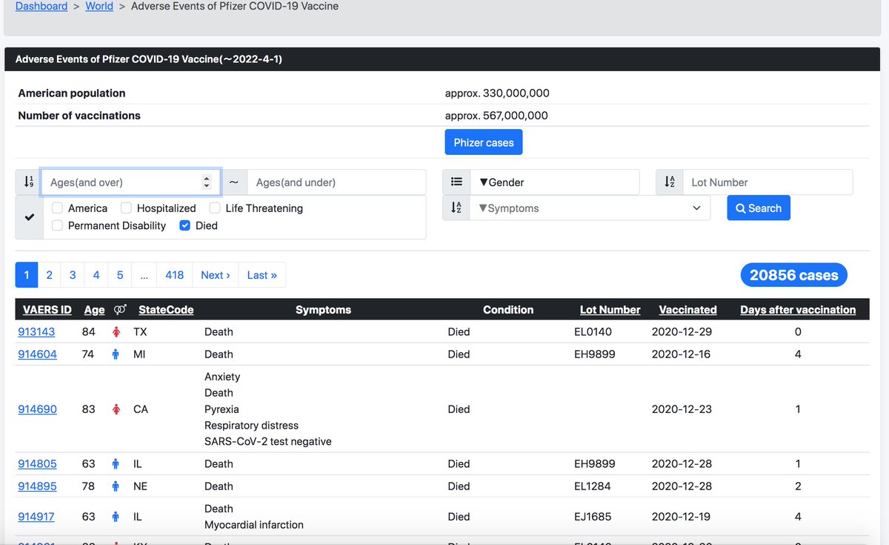Click vaccinated date 2020-12-23
The width and height of the screenshot is (889, 545).
pos(682,409)
